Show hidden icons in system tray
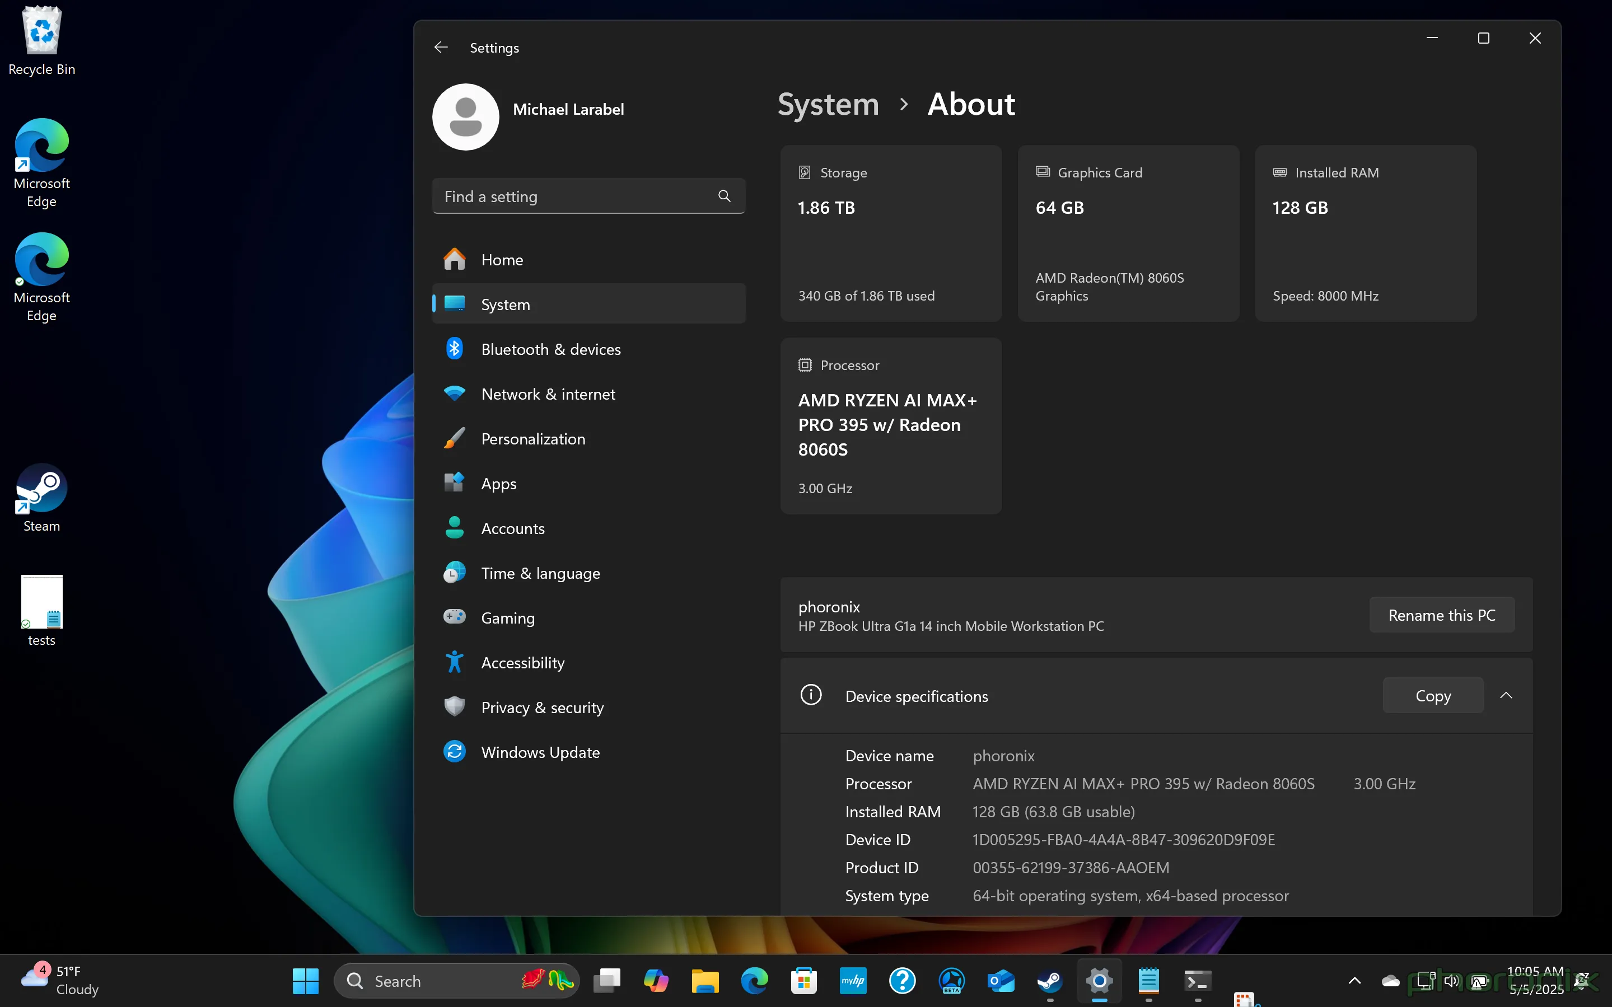The width and height of the screenshot is (1612, 1007). (1354, 980)
